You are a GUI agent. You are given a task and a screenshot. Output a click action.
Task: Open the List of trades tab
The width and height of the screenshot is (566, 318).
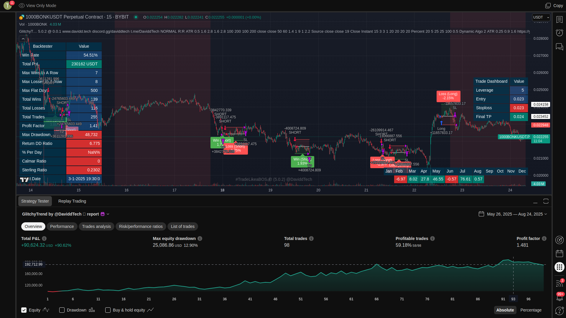[183, 226]
